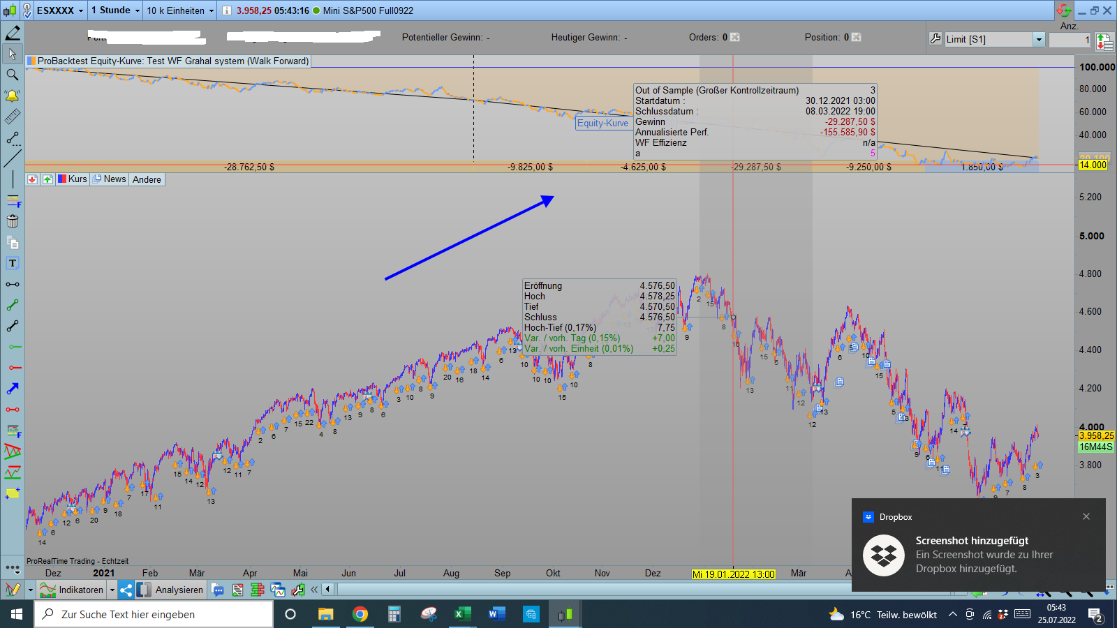Click the Anz. quantity input field
Viewport: 1117px width, 628px height.
pyautogui.click(x=1070, y=40)
